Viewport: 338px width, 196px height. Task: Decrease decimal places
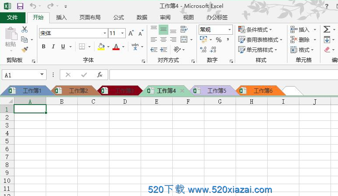point(213,50)
